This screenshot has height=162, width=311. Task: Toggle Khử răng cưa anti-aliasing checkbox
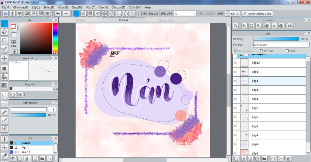pyautogui.click(x=140, y=14)
